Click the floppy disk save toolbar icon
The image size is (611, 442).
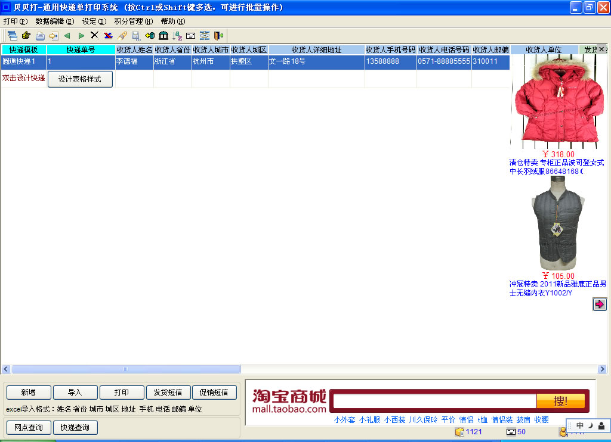pos(135,35)
